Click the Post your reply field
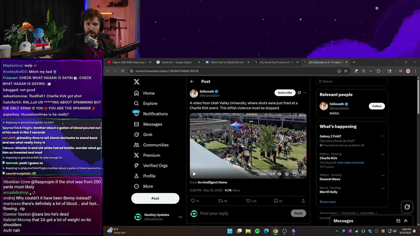 pos(244,213)
